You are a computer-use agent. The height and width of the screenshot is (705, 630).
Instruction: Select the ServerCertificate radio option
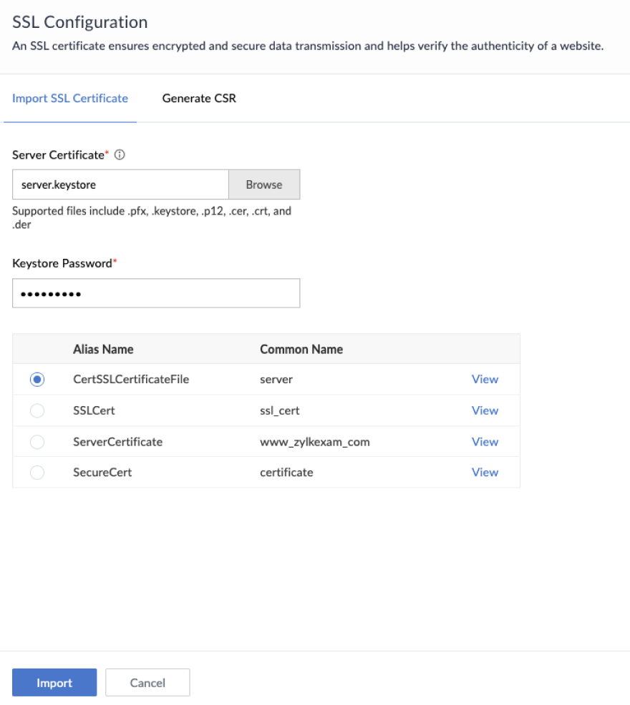[37, 442]
